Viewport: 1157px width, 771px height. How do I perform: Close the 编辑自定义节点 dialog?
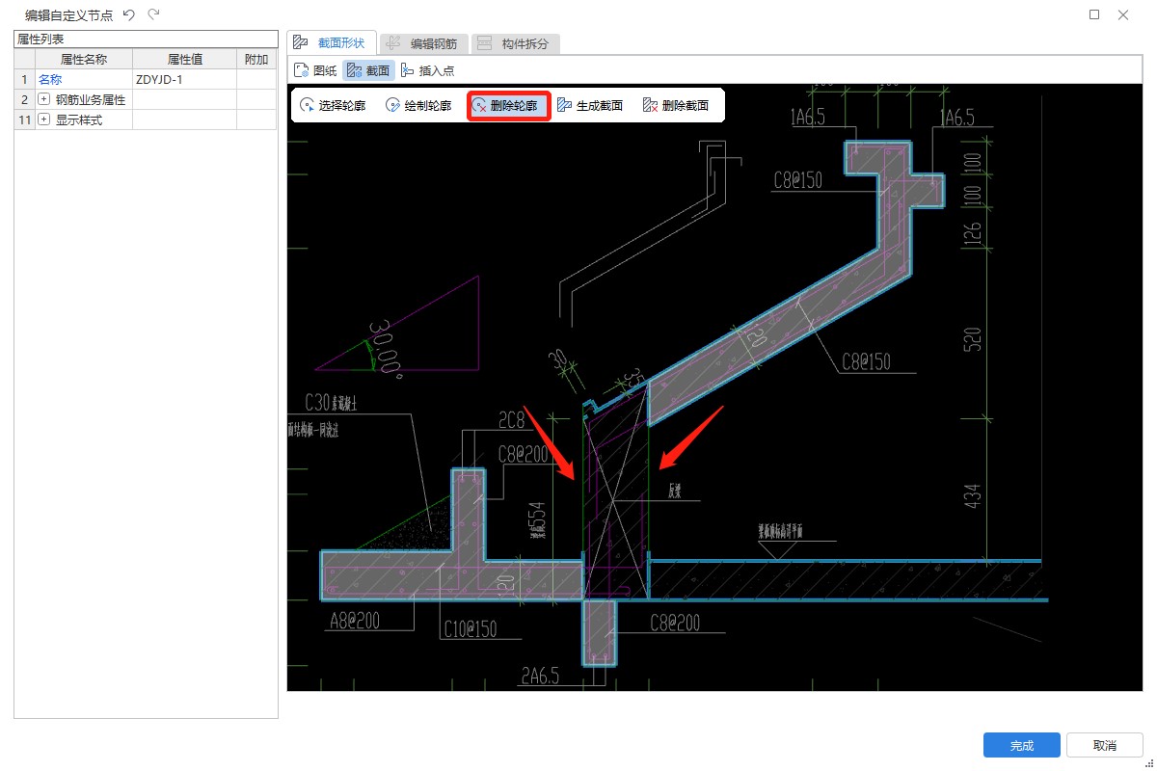coord(1123,14)
